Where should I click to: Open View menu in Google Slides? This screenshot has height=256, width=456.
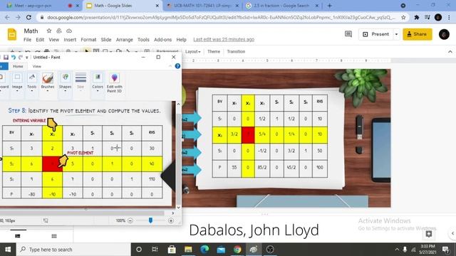54,40
